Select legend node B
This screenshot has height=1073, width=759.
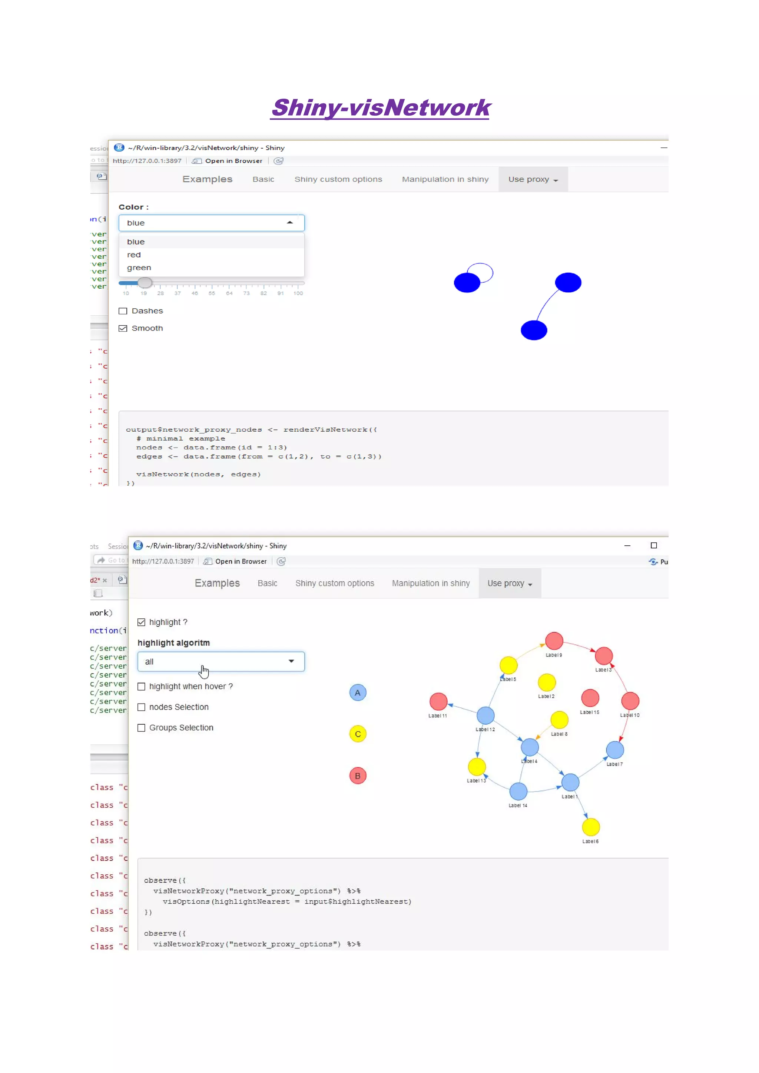click(358, 776)
